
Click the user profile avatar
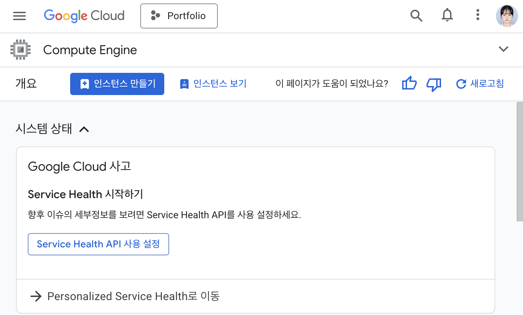pyautogui.click(x=507, y=16)
